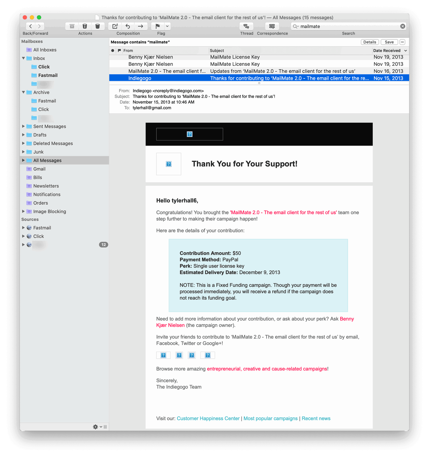This screenshot has height=457, width=429.
Task: Open the search magnifier options
Action: (x=296, y=26)
